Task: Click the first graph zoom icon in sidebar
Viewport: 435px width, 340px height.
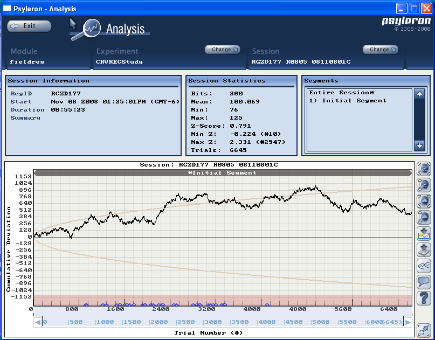Action: point(424,169)
